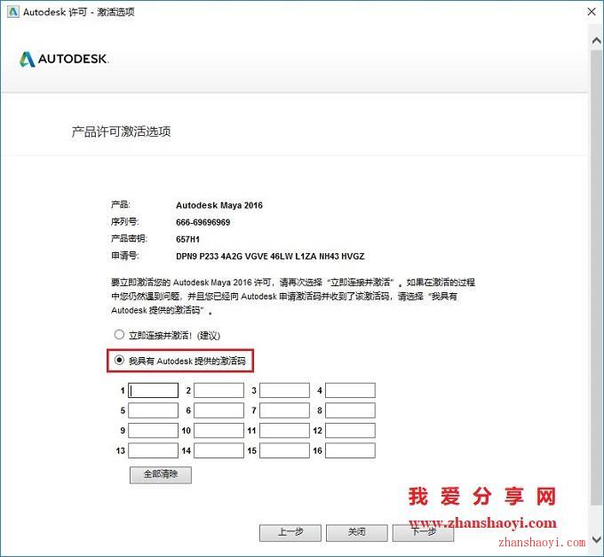Click the scrollbar up arrow
Image resolution: width=604 pixels, height=557 pixels.
point(596,40)
